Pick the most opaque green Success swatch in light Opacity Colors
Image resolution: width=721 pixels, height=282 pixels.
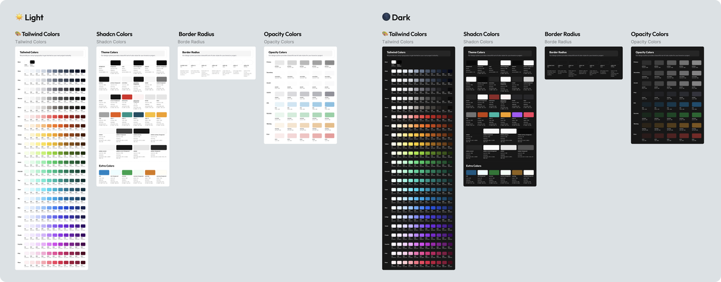[329, 115]
